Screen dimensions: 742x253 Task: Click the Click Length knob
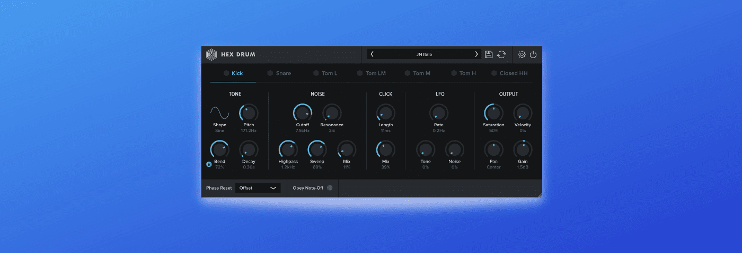click(386, 113)
